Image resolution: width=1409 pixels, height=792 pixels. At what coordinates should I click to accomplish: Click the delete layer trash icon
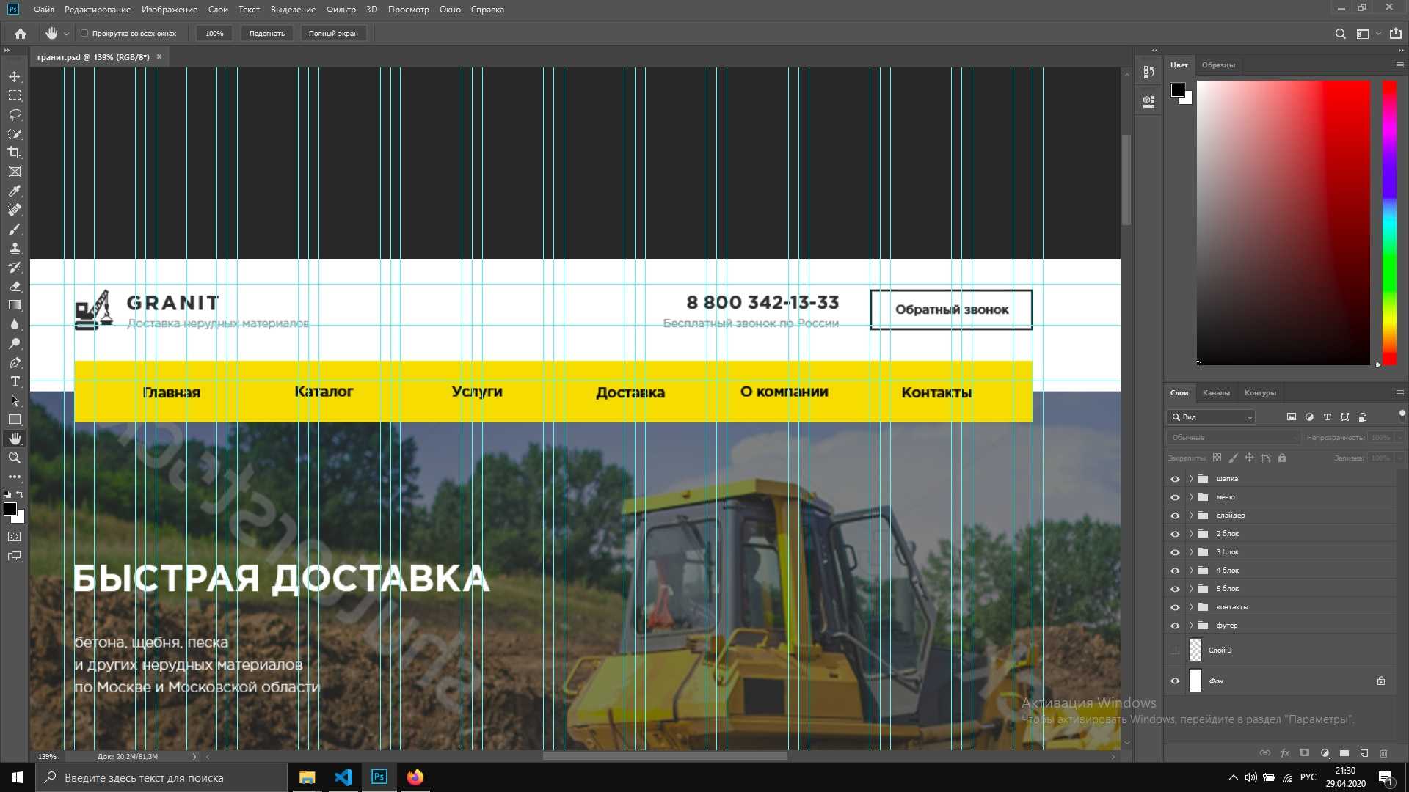point(1383,753)
